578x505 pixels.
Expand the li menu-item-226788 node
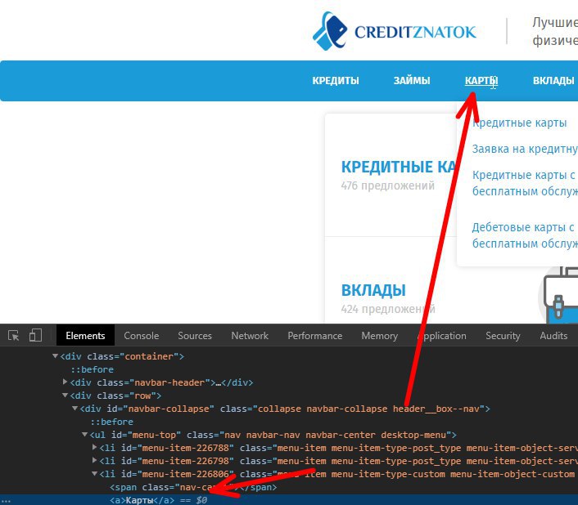tap(95, 448)
